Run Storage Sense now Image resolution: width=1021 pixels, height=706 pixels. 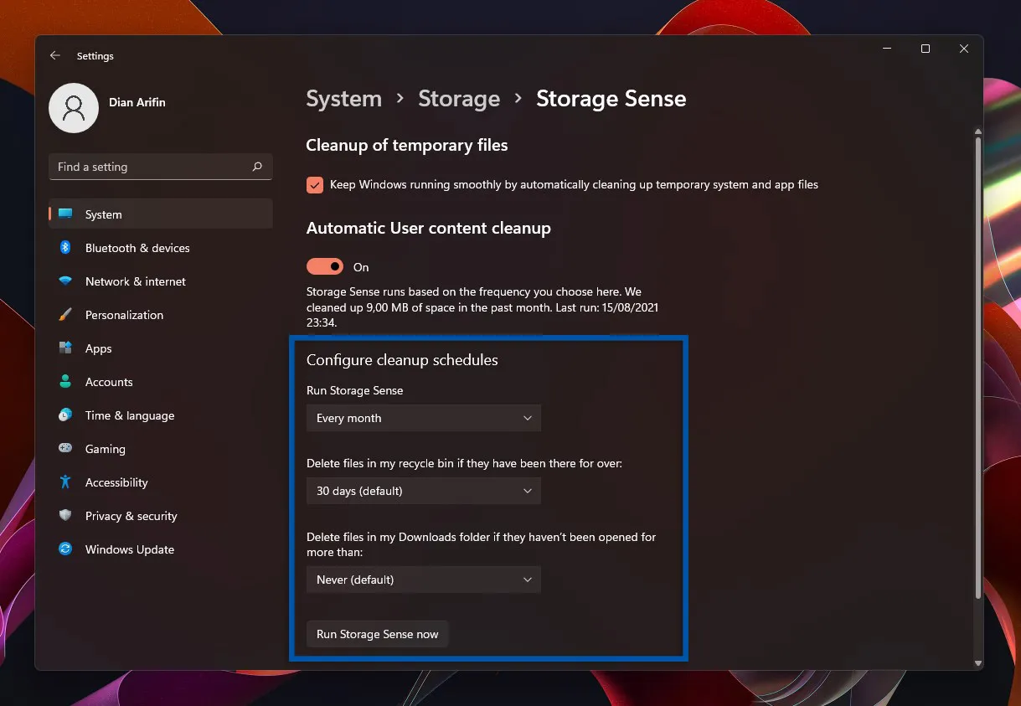pos(377,634)
